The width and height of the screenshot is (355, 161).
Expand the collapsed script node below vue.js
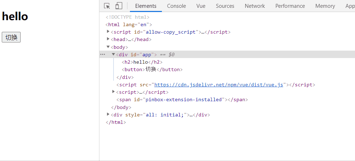point(114,92)
